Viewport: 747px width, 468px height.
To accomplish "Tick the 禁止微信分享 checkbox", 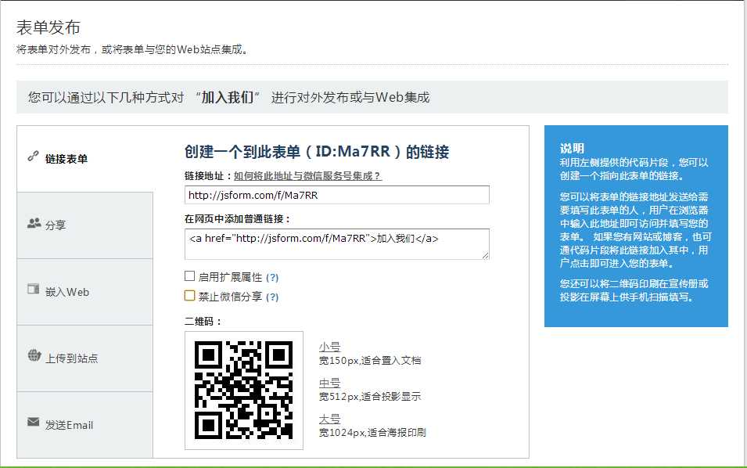I will click(x=189, y=296).
